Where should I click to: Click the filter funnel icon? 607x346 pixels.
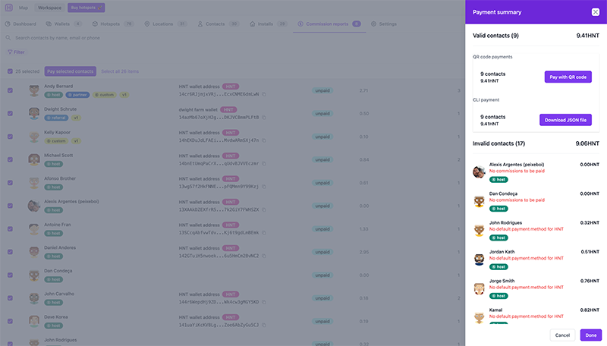[x=10, y=52]
